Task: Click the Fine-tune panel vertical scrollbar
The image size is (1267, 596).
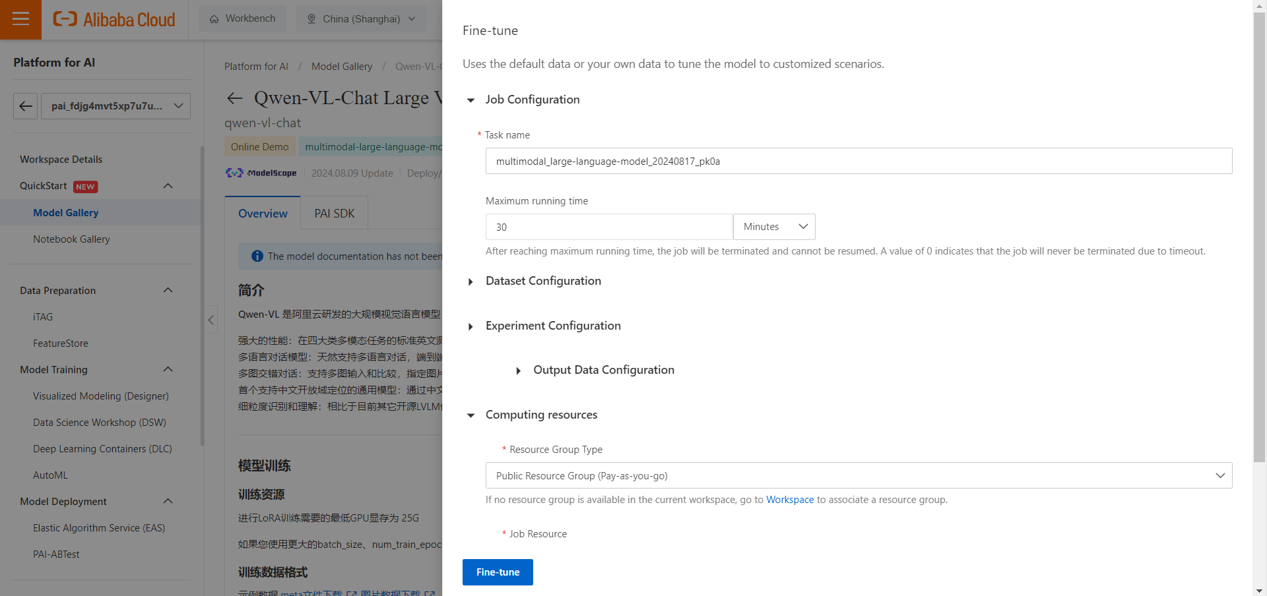Action: (x=1260, y=237)
